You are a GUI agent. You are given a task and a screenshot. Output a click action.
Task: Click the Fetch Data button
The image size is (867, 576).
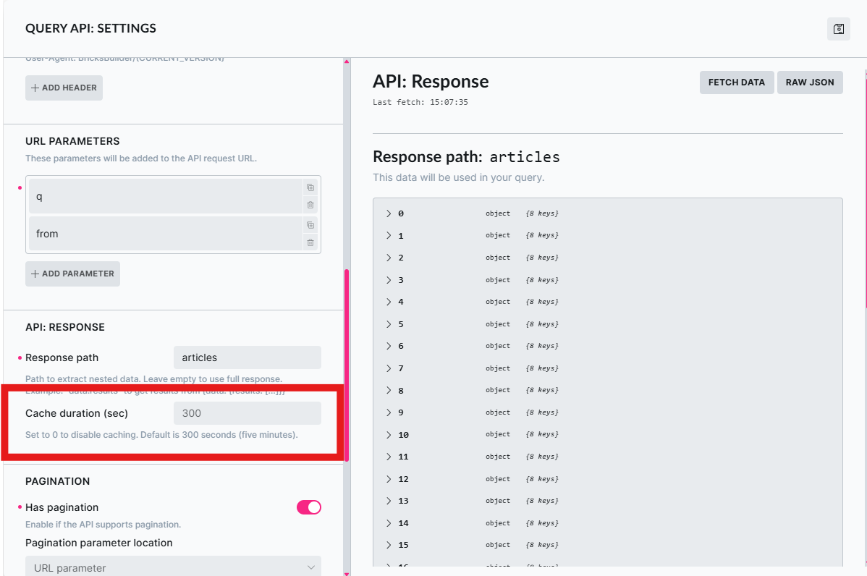coord(736,82)
